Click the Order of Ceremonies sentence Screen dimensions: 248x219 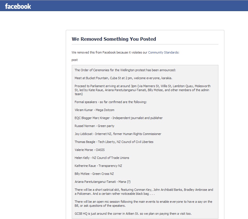[125, 70]
